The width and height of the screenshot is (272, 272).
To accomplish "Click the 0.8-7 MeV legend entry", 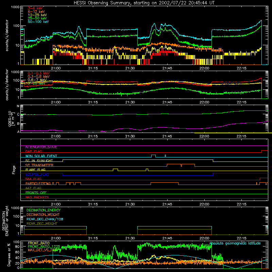I will pos(37,80).
